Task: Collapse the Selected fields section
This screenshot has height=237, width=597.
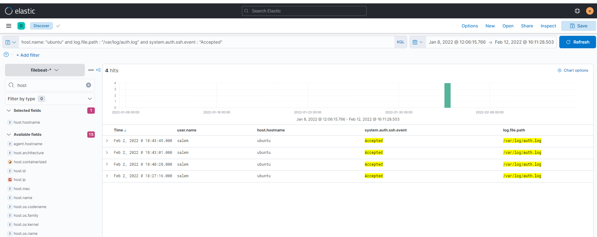Action: [x=9, y=111]
